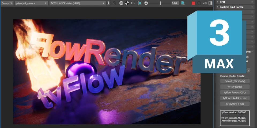Apply the tyFlow baked fire color preset
This screenshot has width=257, height=128.
(235, 98)
